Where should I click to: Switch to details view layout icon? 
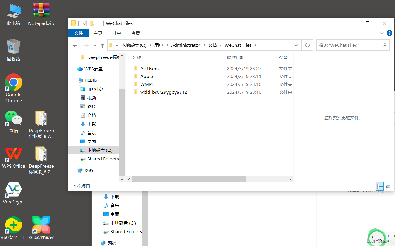(379, 186)
